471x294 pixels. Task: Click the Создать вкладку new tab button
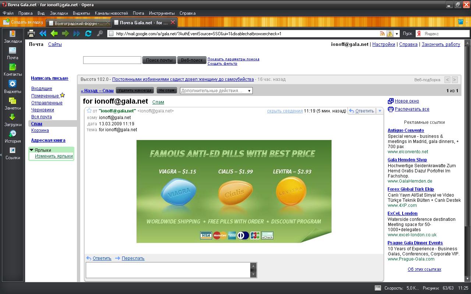coord(23,22)
